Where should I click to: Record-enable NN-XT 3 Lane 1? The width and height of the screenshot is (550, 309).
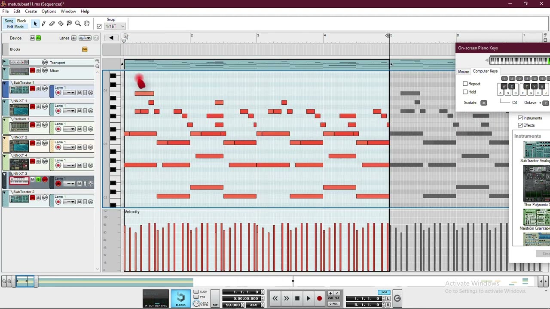58,184
